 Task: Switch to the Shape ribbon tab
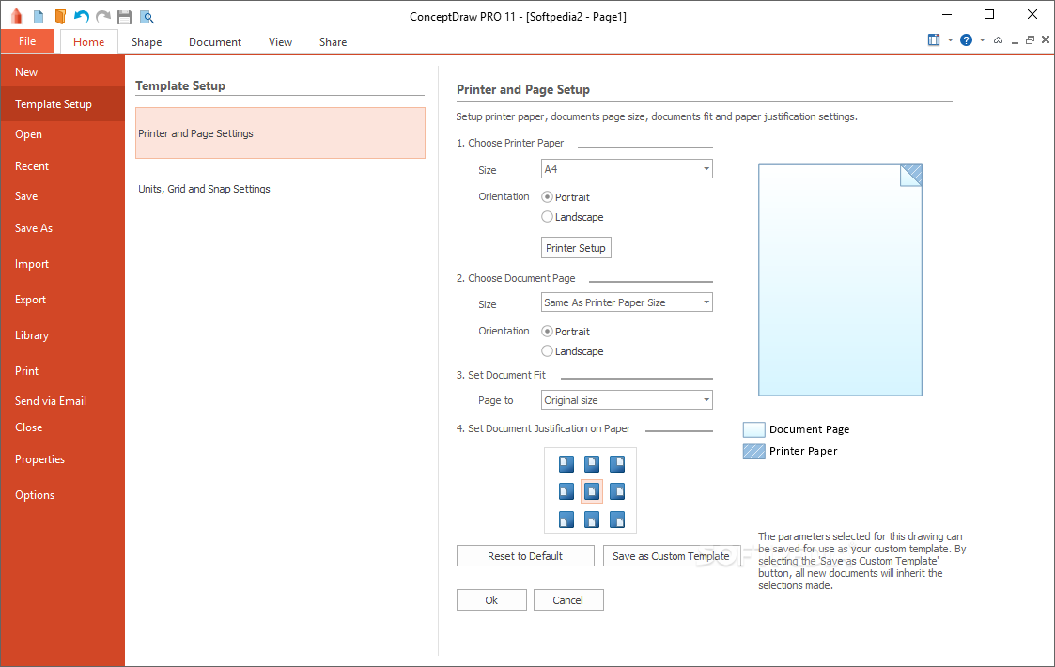pos(147,41)
